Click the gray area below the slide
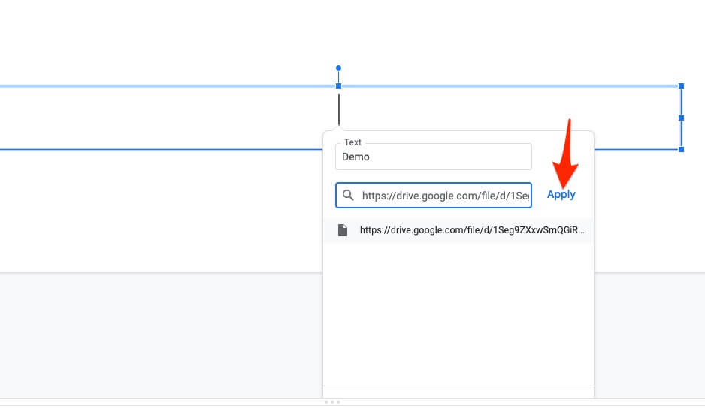The image size is (705, 411). pyautogui.click(x=150, y=337)
